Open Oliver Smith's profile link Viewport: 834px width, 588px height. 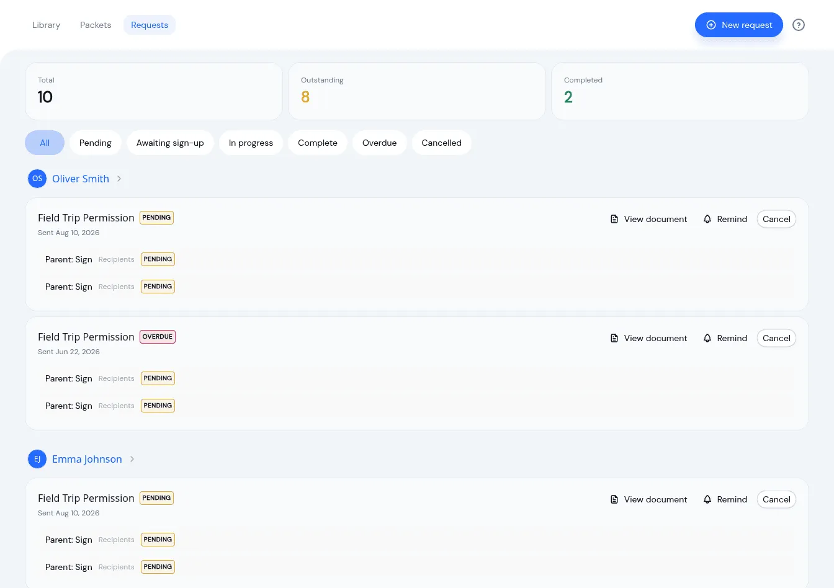(81, 179)
